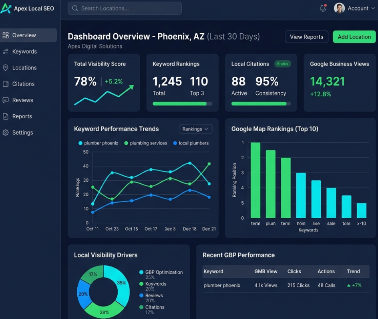The image size is (378, 319).
Task: Toggle the plumbing services legend series
Action: pos(145,143)
